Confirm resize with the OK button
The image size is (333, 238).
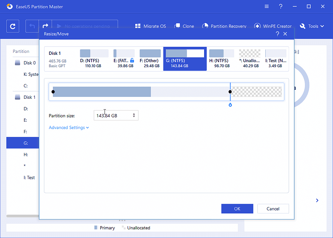point(237,208)
